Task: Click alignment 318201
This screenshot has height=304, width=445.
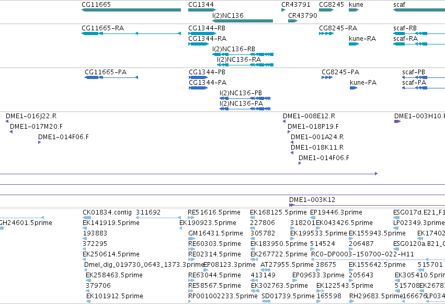Action: pyautogui.click(x=303, y=223)
